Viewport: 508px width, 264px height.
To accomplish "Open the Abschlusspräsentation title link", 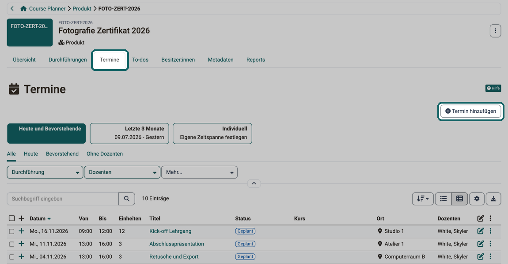I will coord(177,244).
